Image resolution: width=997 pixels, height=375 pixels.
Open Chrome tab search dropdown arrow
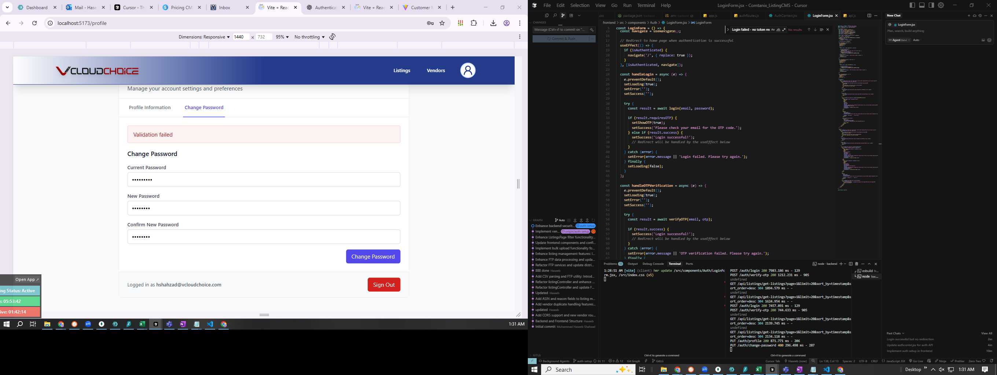7,7
